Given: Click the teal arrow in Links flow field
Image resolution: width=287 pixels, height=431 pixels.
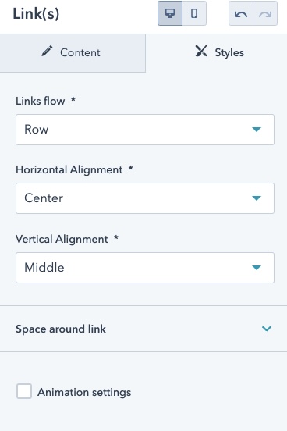Looking at the screenshot, I should [257, 129].
